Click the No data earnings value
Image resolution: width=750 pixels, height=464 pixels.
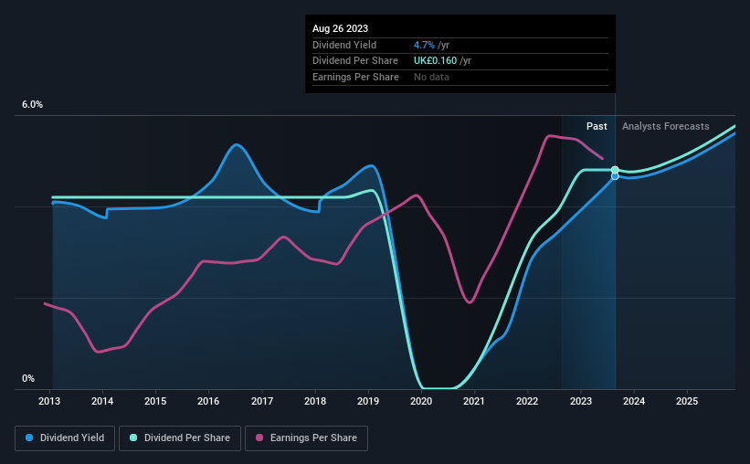pos(431,77)
